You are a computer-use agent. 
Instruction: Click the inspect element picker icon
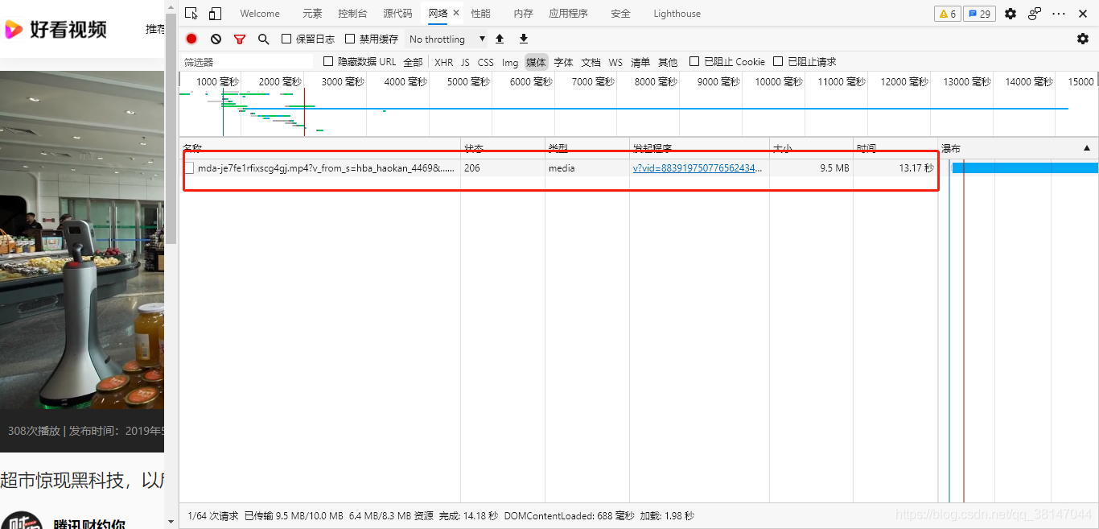[191, 14]
